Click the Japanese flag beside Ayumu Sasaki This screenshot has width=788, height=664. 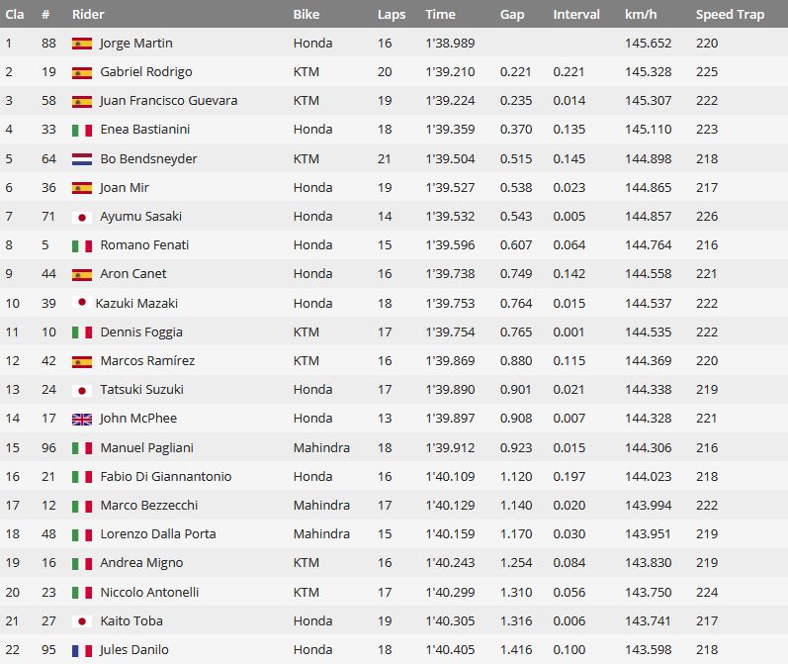tap(82, 218)
